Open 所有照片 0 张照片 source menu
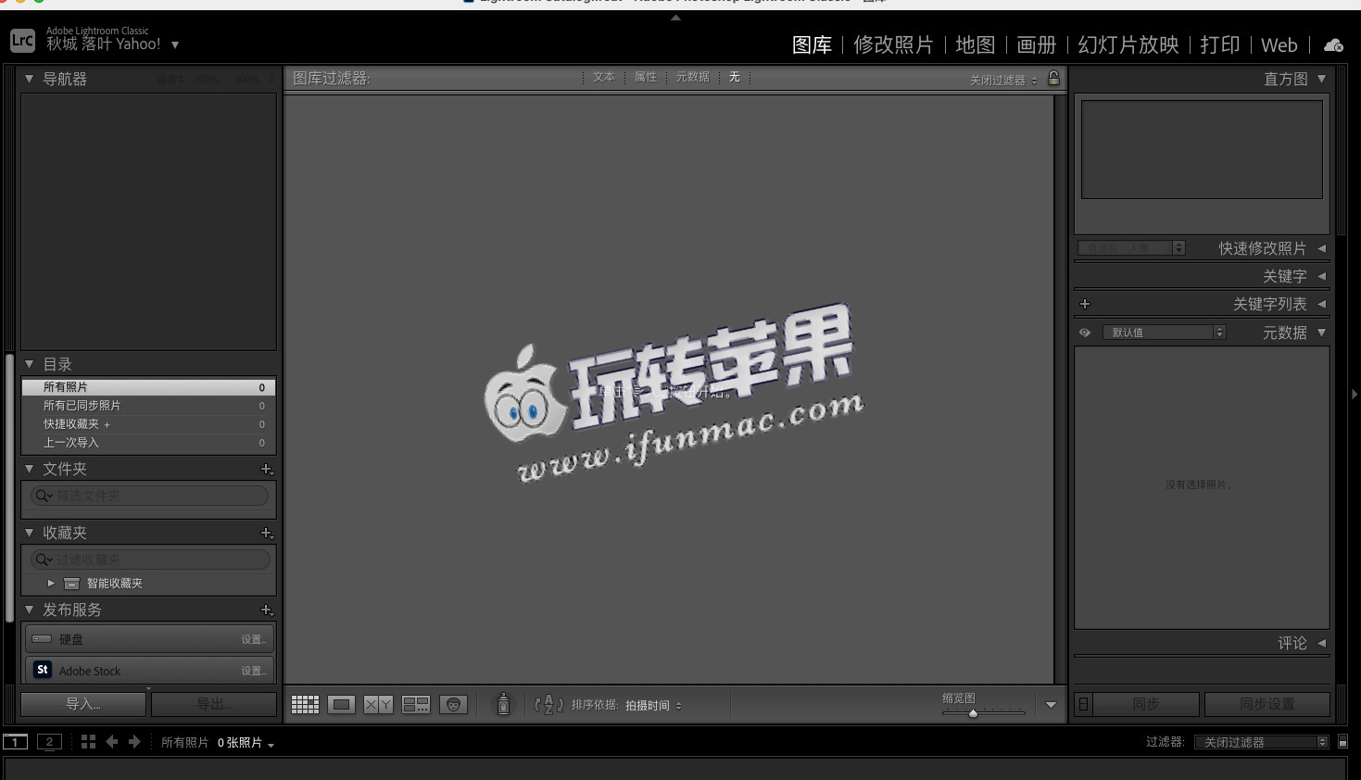Viewport: 1361px width, 780px height. coord(218,743)
